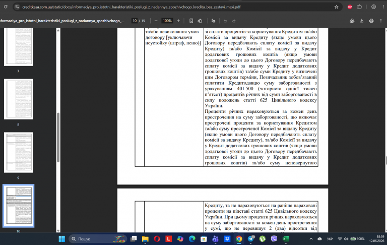Toggle fit to page in PDF toolbar
This screenshot has width=387, height=245.
click(191, 21)
